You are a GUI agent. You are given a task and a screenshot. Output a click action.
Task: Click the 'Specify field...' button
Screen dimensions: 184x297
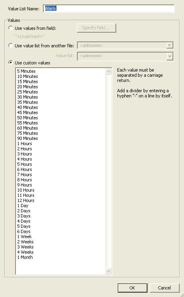click(96, 28)
